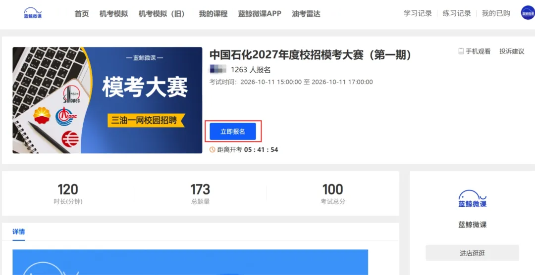This screenshot has height=275, width=535.
Task: Click the blurred avatar beside 1263 人报名
Action: click(218, 70)
